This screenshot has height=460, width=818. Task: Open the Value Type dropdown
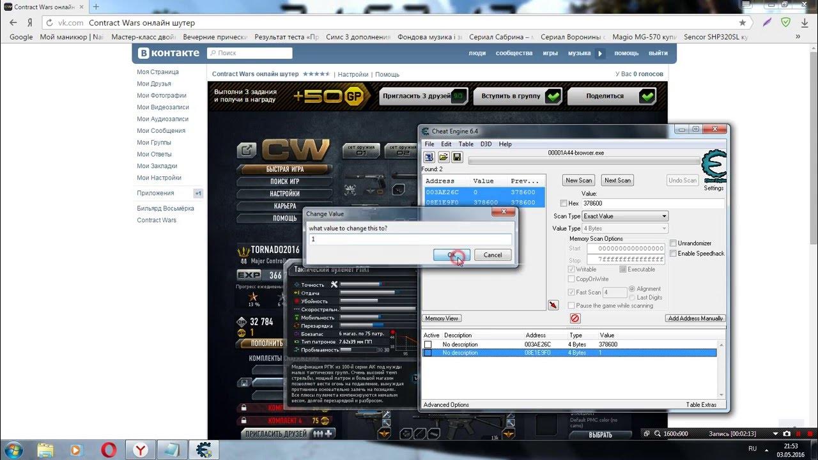pyautogui.click(x=624, y=228)
